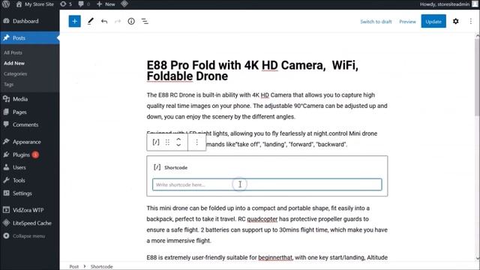The width and height of the screenshot is (480, 270).
Task: Select Post in the bottom breadcrumb
Action: [x=73, y=267]
